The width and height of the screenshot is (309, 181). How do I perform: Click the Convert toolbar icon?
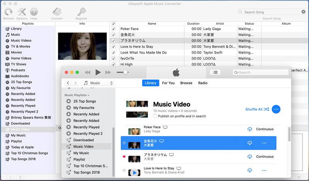click(57, 12)
